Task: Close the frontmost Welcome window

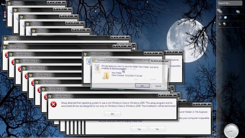Action: click(x=86, y=30)
